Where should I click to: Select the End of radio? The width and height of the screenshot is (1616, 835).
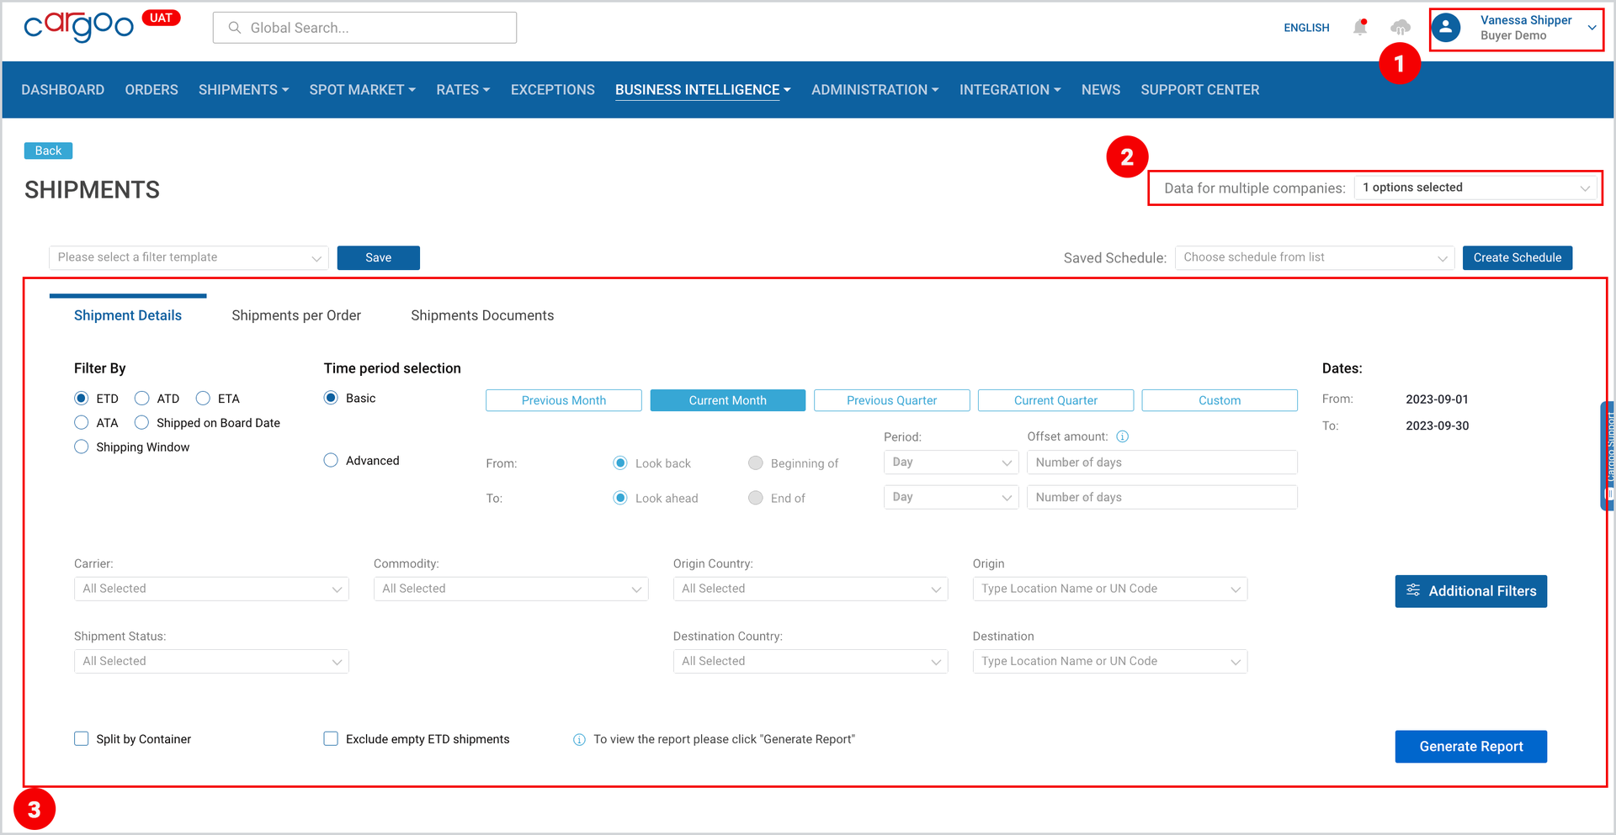[756, 498]
